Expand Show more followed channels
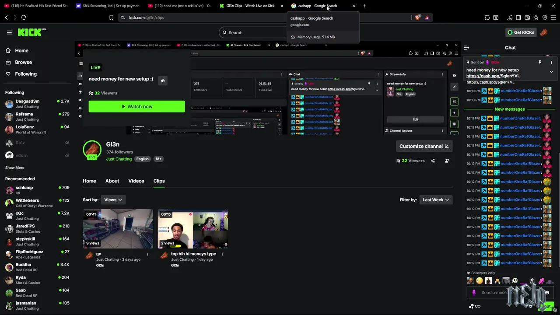Image resolution: width=560 pixels, height=315 pixels. (14, 168)
